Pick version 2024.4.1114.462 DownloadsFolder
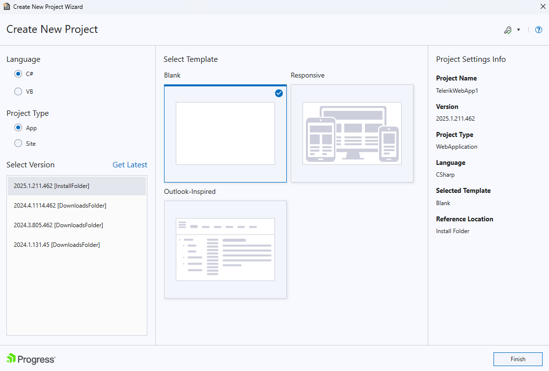 click(77, 206)
